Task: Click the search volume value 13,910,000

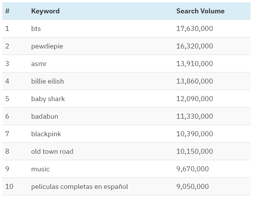Action: point(194,64)
